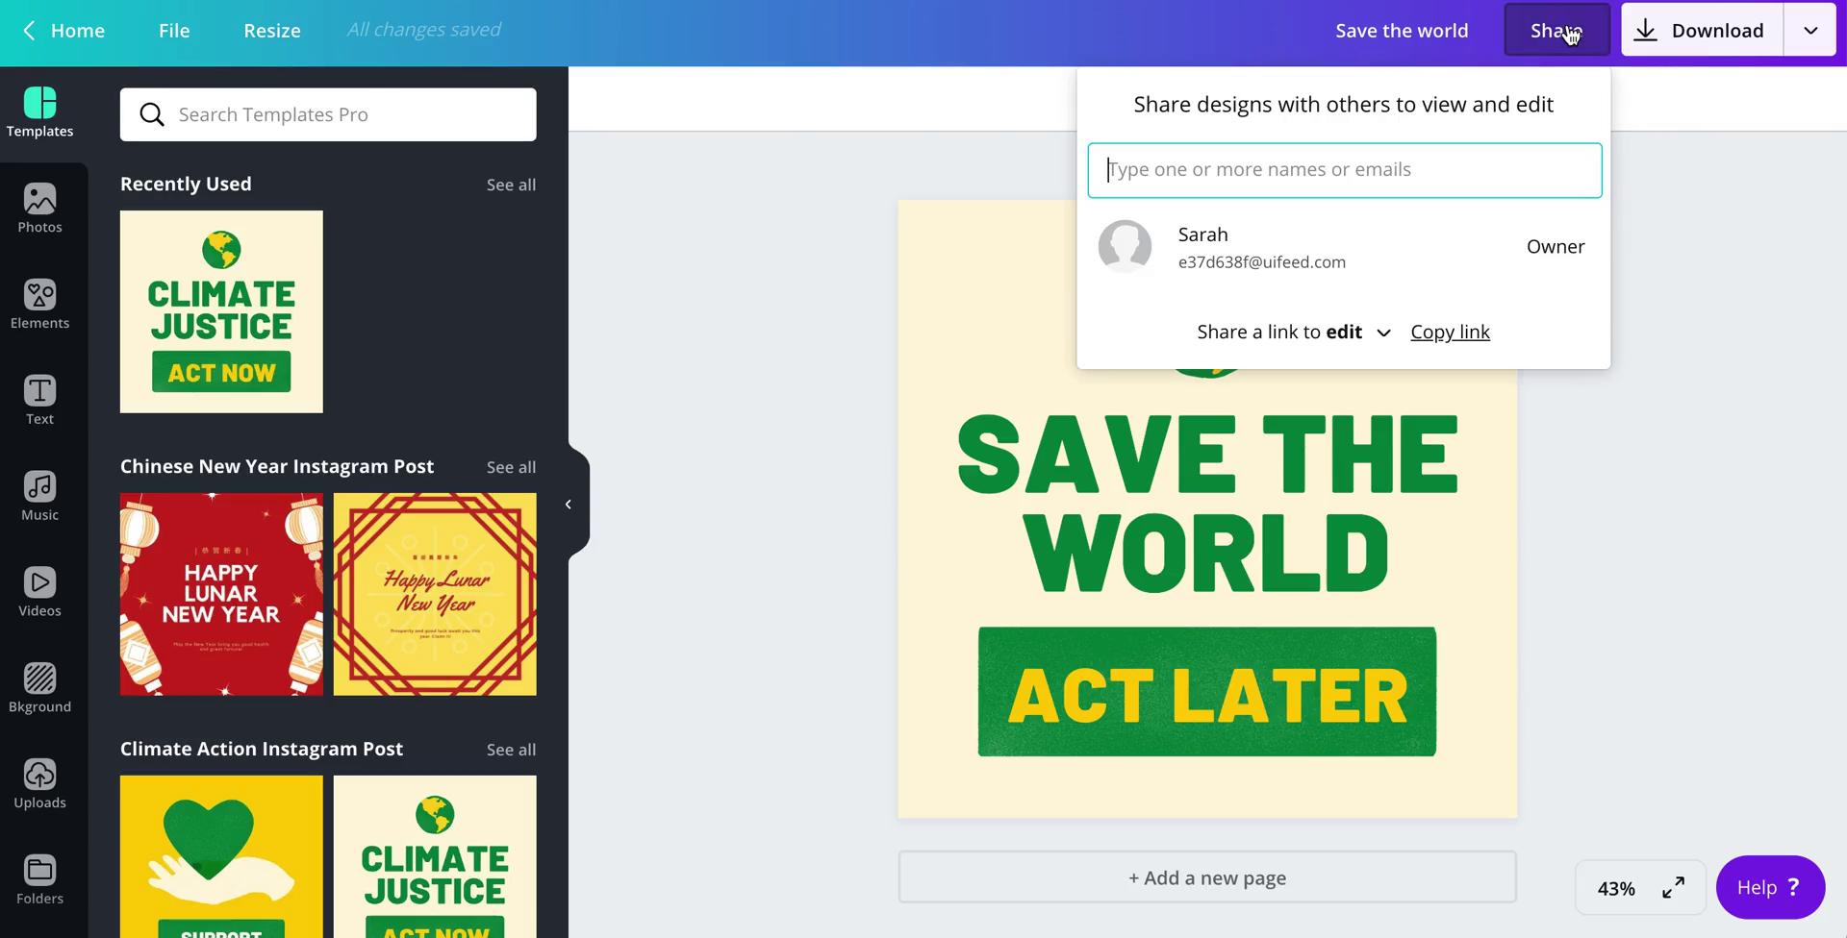Click the Share button

1556,30
